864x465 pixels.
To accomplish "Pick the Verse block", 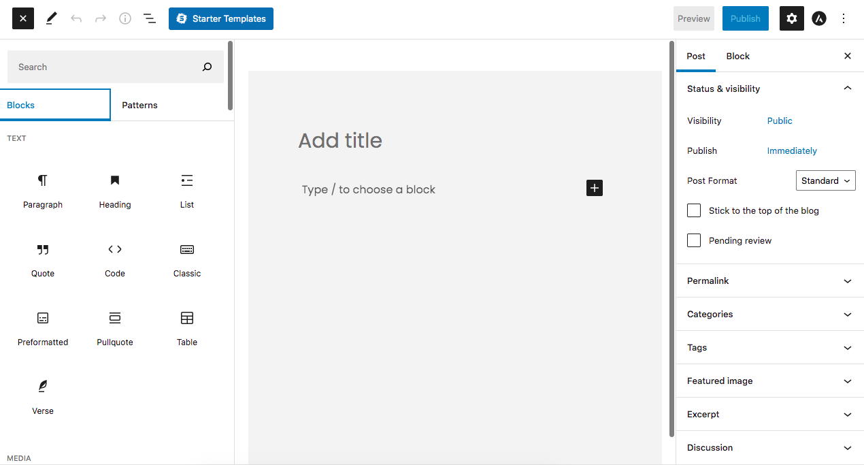I will (x=42, y=397).
